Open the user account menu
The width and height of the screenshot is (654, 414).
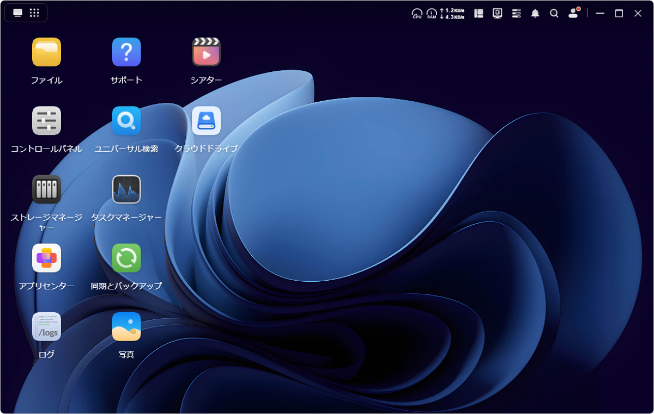[573, 13]
